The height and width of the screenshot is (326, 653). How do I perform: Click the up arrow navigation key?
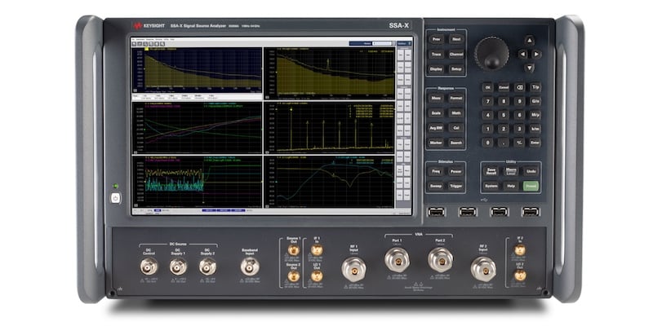[x=529, y=40]
